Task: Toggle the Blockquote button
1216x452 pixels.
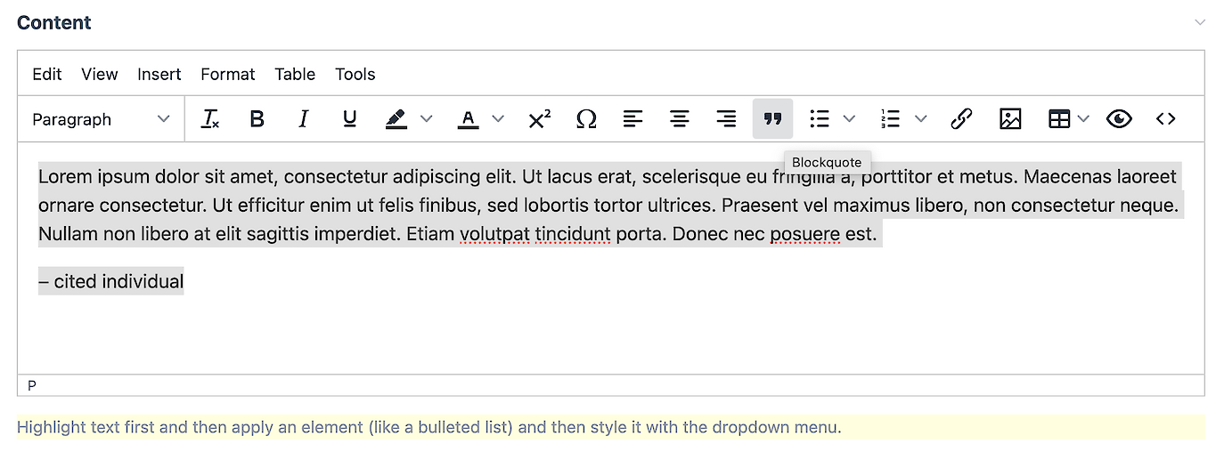Action: click(x=772, y=119)
